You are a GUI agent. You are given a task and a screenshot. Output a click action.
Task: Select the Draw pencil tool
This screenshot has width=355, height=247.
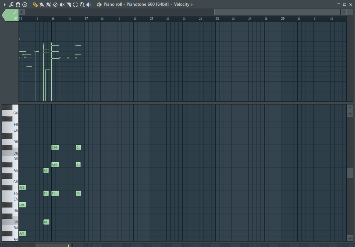[x=35, y=4]
